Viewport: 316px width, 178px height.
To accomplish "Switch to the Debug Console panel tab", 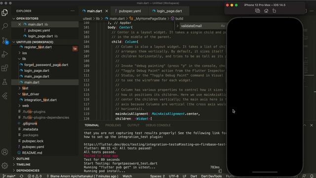I will (x=158, y=125).
